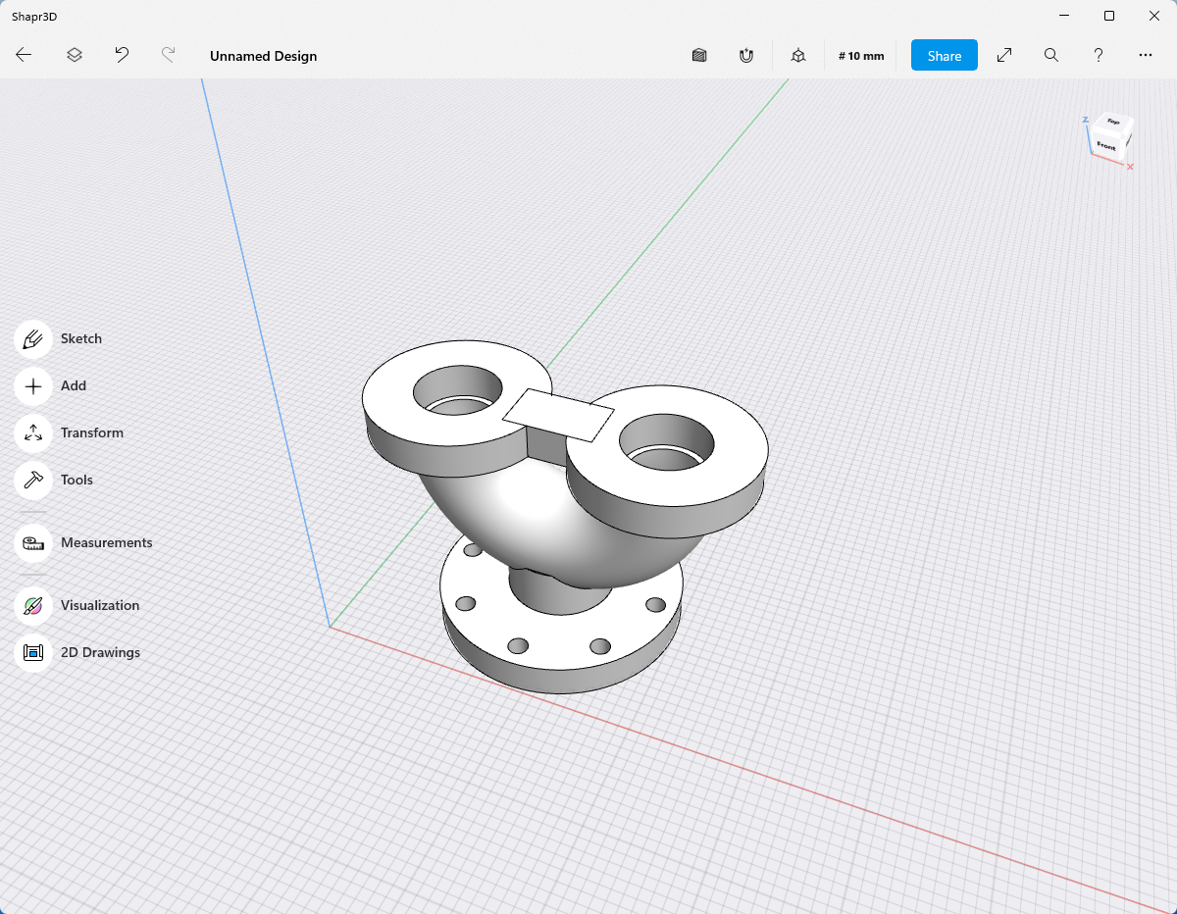Click the back arrow icon
Screen dimensions: 1177x914
pos(25,56)
